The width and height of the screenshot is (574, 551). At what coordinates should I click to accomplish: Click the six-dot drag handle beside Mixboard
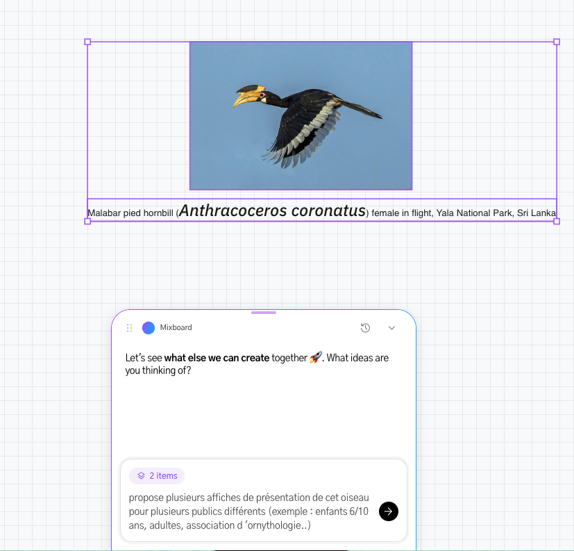[129, 328]
